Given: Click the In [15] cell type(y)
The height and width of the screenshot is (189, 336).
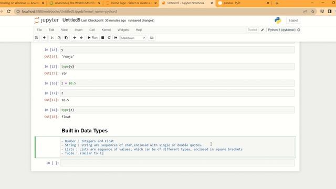Looking at the screenshot, I should [x=177, y=67].
